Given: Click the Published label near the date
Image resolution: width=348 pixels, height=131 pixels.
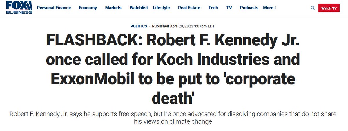Looking at the screenshot, I should (x=160, y=26).
